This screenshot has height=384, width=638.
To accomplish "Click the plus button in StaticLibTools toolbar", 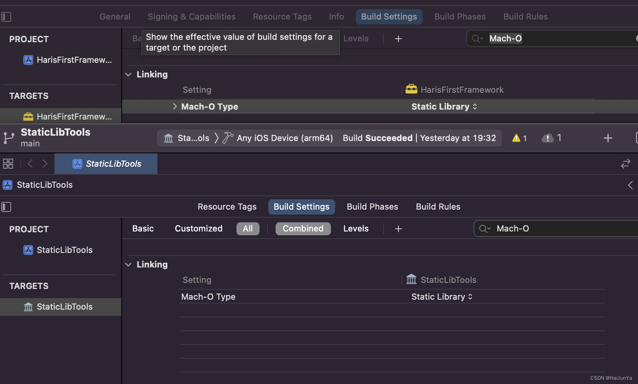I will (608, 138).
